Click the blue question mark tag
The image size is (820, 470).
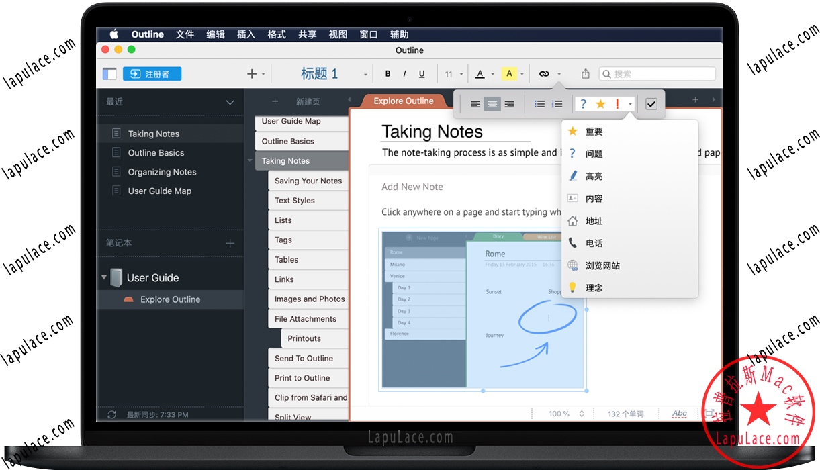[584, 104]
